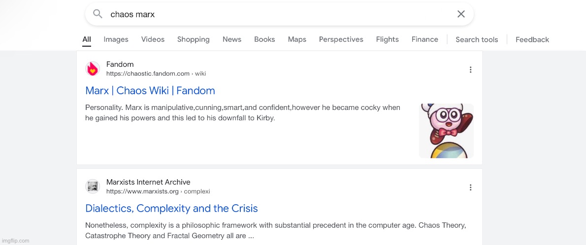Open Dialectics, Complexity and the Crisis link
This screenshot has width=586, height=245.
171,208
